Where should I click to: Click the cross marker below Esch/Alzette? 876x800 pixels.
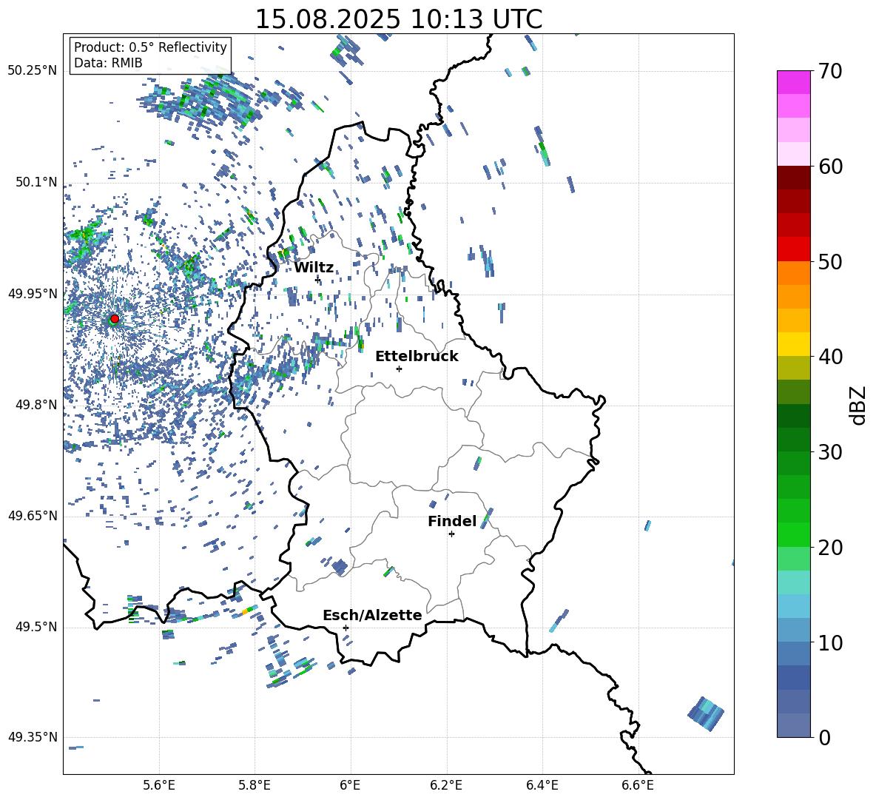click(x=346, y=628)
